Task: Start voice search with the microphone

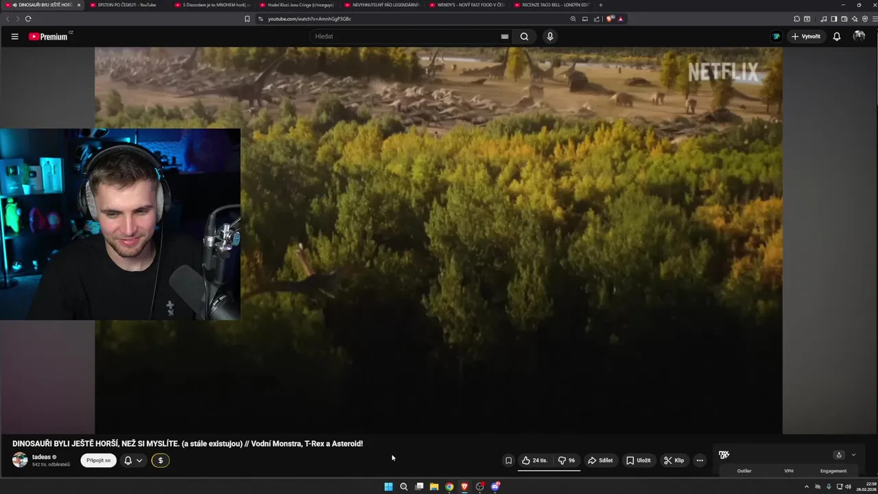Action: click(549, 36)
